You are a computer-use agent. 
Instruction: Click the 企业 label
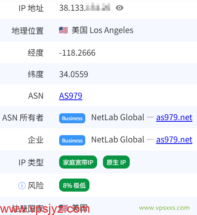click(x=36, y=140)
